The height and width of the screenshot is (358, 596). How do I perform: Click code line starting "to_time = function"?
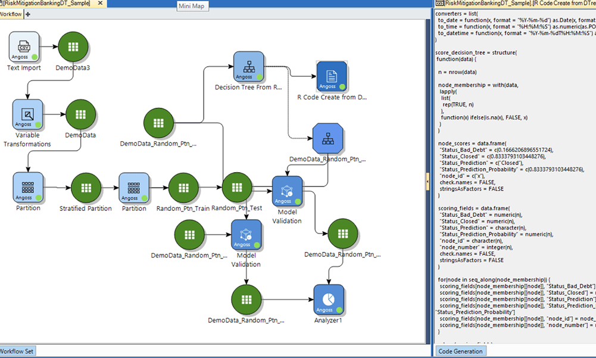[x=517, y=27]
